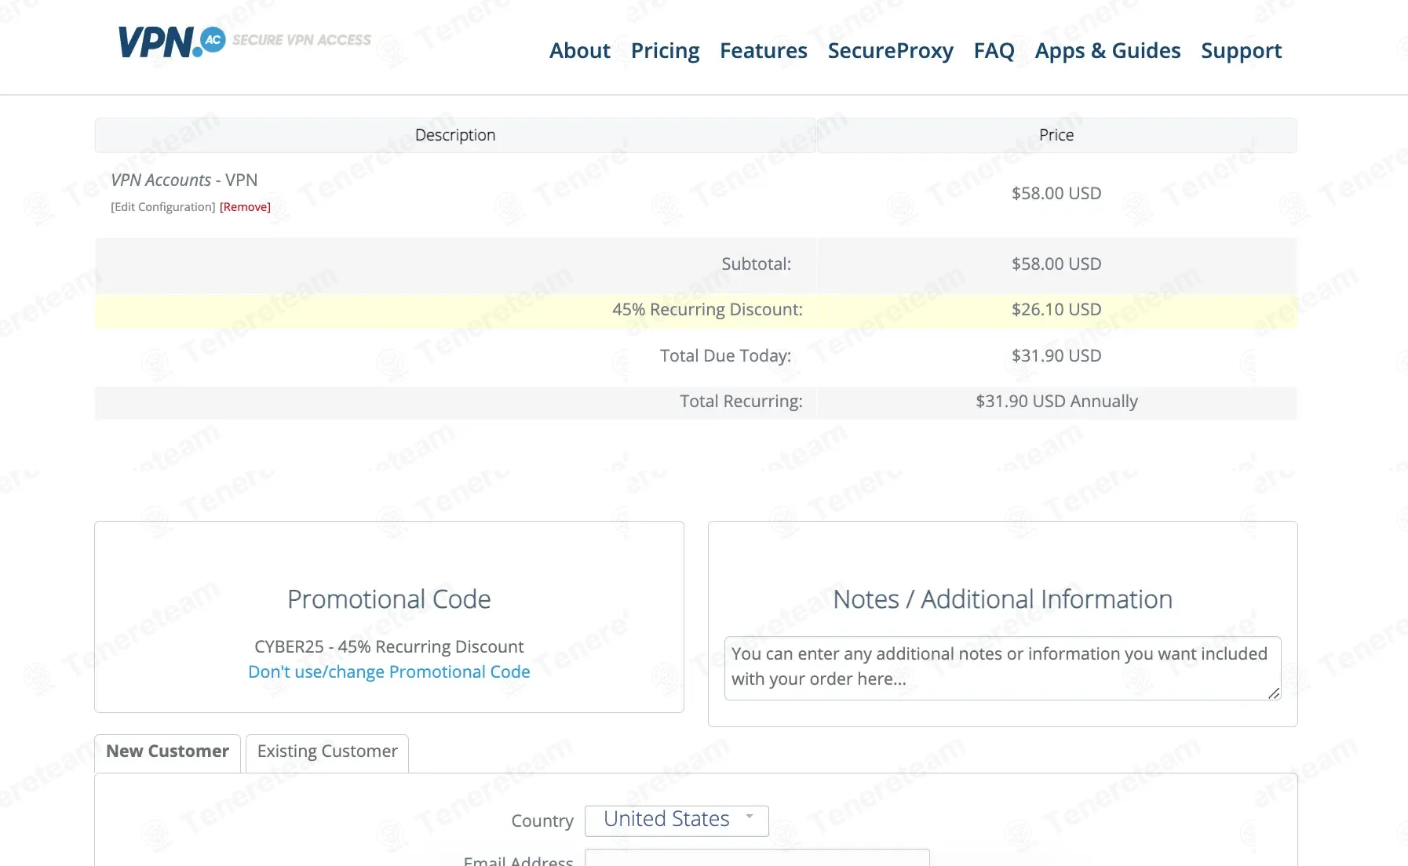Go to the Features page

763,51
